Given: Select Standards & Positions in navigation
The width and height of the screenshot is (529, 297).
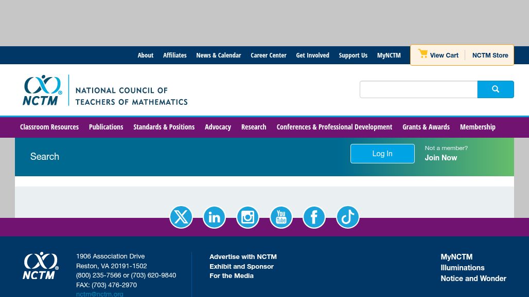Looking at the screenshot, I should tap(164, 127).
